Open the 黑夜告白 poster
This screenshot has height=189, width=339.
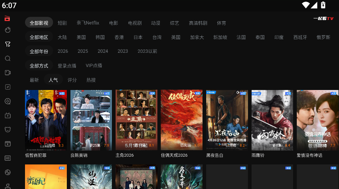(227, 120)
